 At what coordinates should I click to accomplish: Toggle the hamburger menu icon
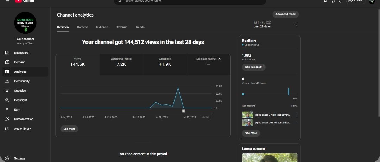click(x=7, y=1)
